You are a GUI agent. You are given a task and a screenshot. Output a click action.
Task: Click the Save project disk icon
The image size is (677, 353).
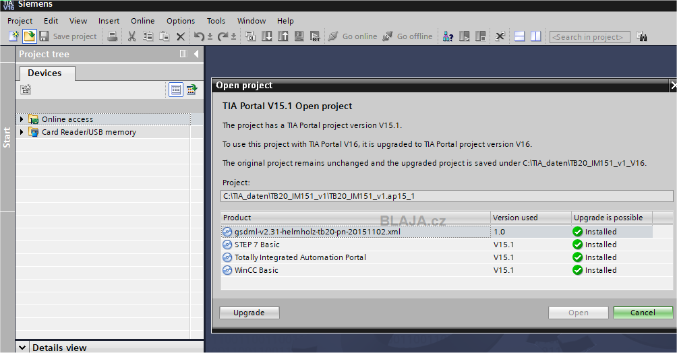(x=44, y=36)
